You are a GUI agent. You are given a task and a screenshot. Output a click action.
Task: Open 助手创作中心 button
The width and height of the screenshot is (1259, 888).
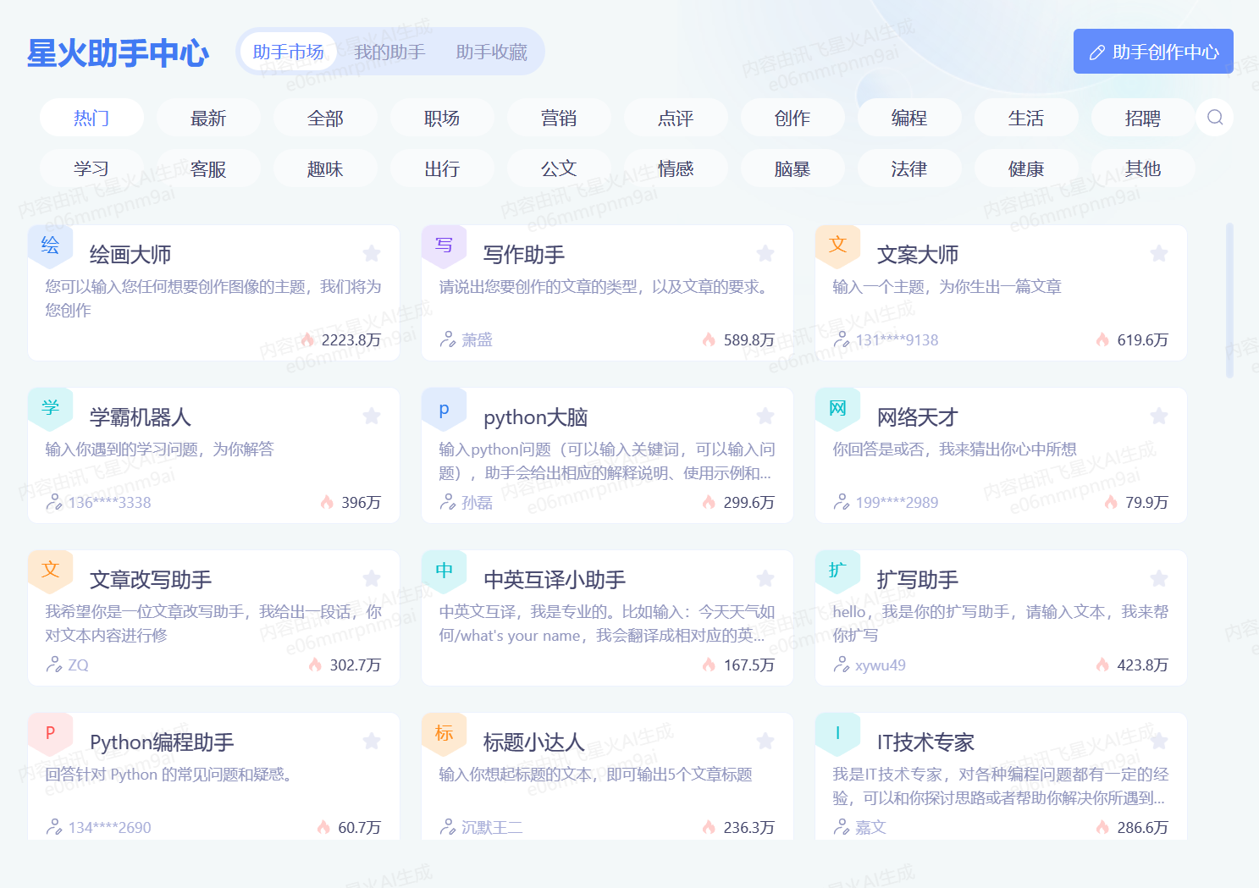1152,52
